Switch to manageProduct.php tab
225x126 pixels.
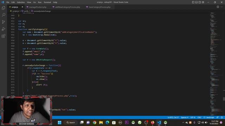[x=38, y=7]
